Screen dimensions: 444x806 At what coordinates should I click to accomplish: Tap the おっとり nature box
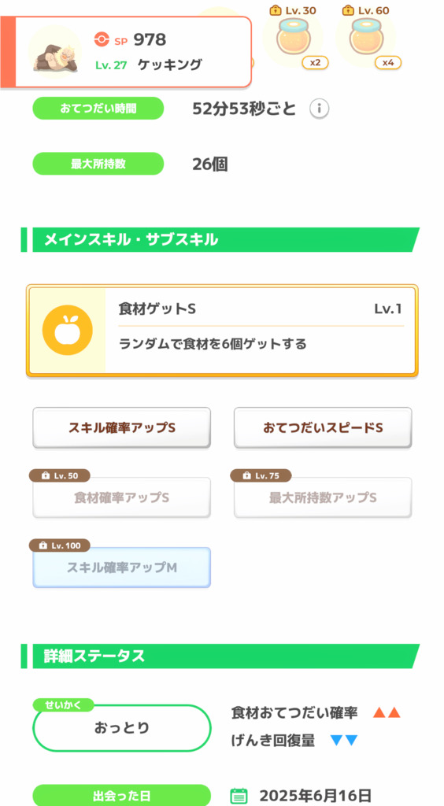click(x=122, y=728)
